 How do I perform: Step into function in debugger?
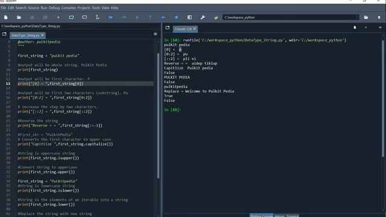pyautogui.click(x=137, y=17)
